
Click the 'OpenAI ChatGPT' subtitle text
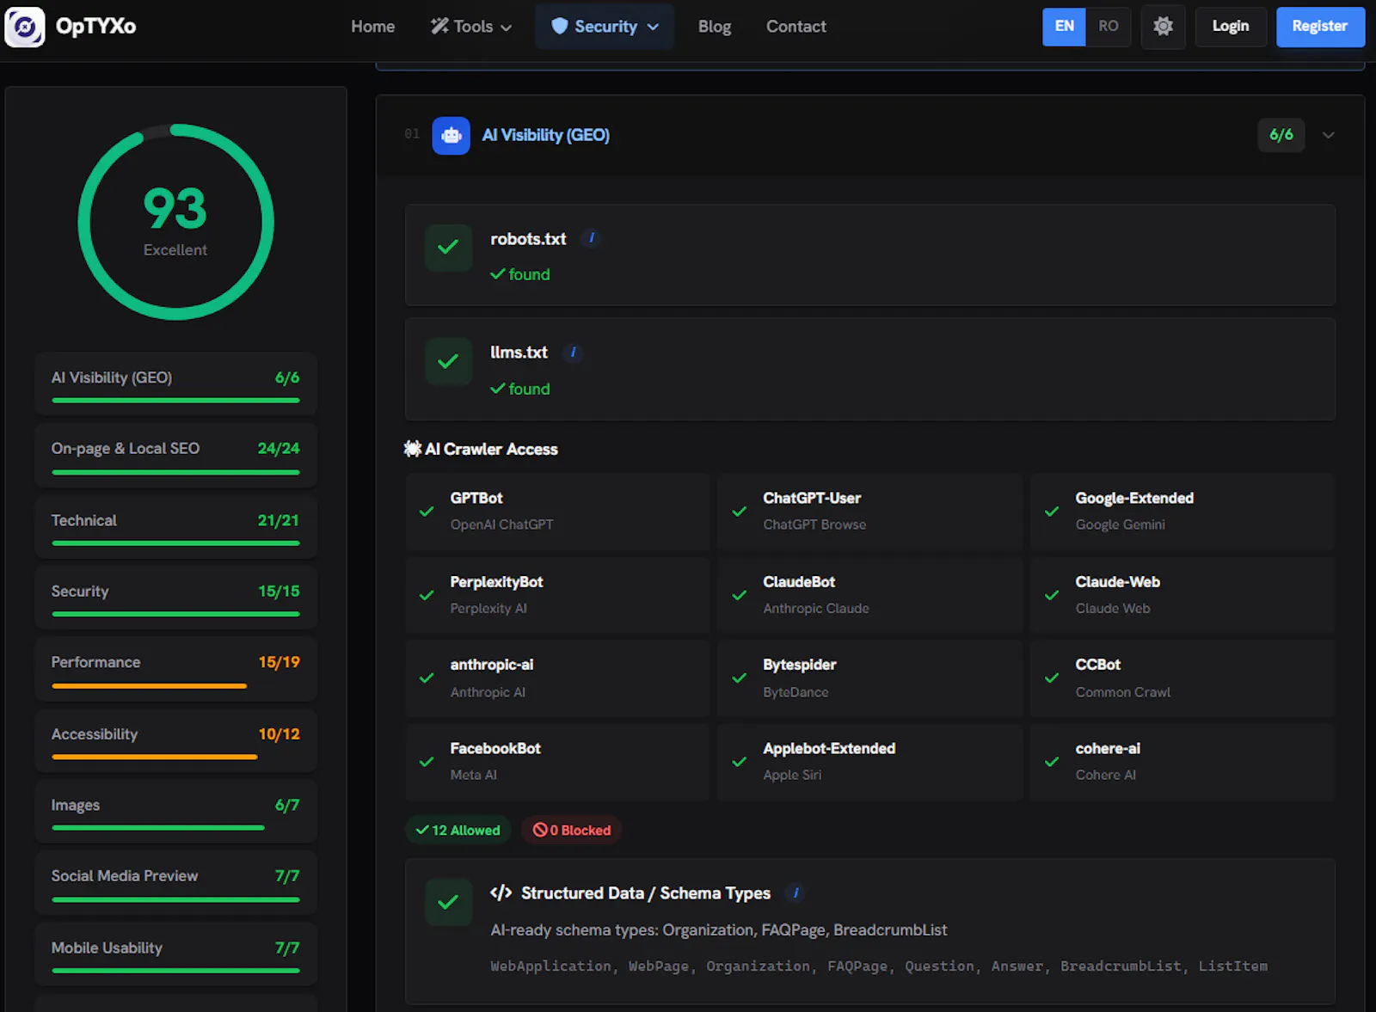tap(501, 524)
